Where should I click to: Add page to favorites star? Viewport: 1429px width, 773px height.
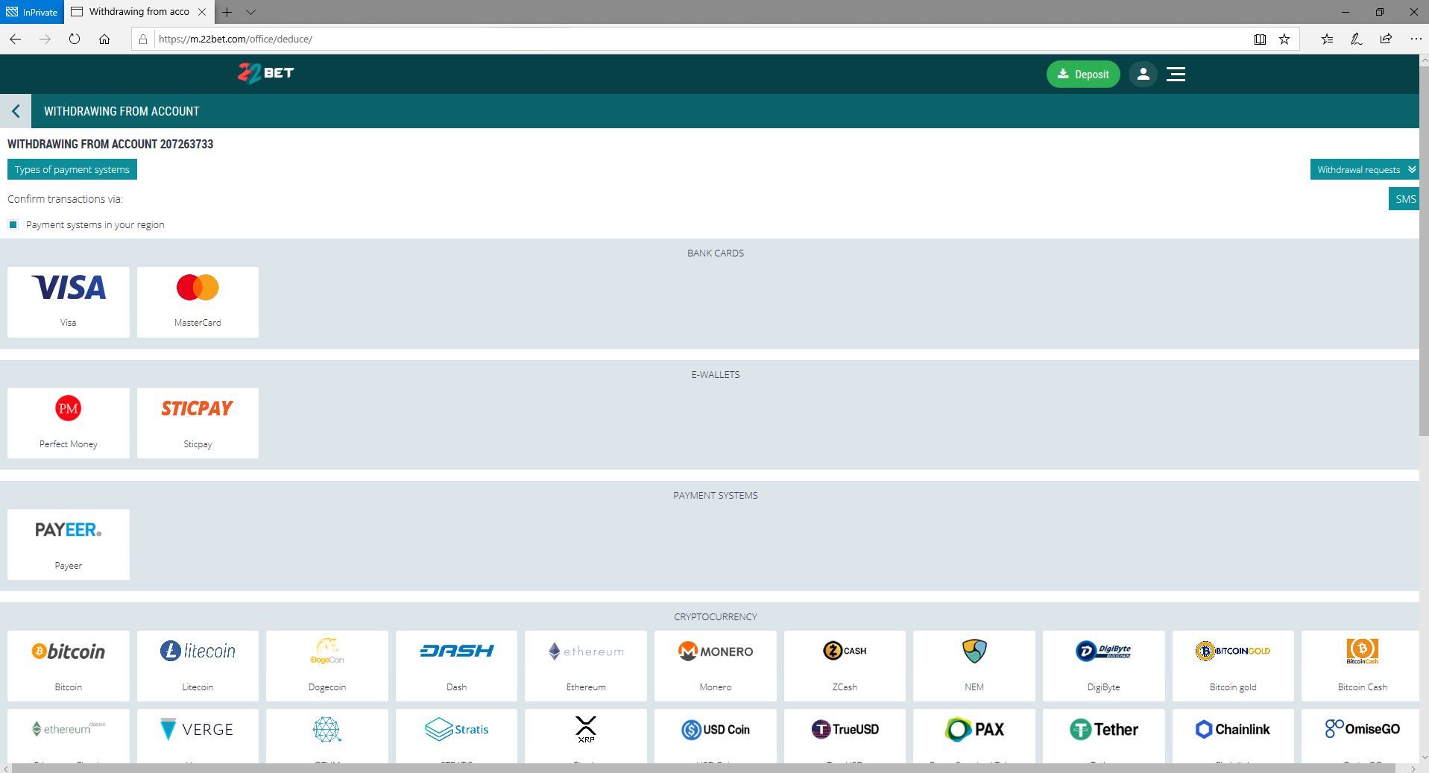[1284, 39]
